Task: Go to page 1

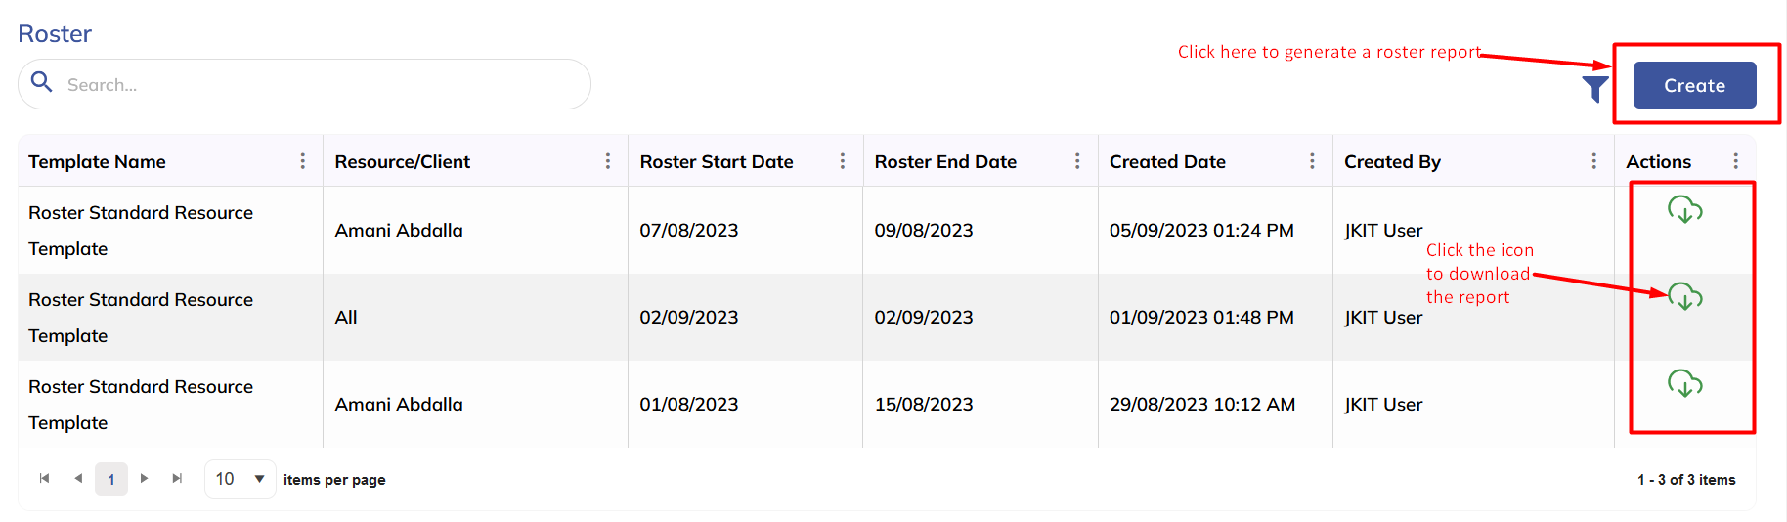Action: tap(111, 479)
